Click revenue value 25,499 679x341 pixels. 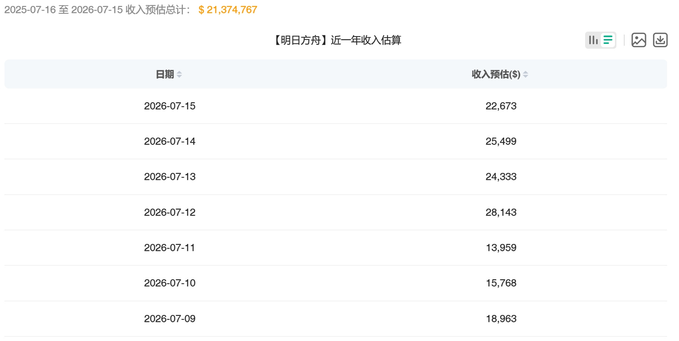pos(501,141)
